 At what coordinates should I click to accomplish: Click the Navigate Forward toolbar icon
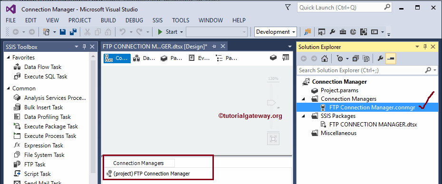pyautogui.click(x=32, y=32)
